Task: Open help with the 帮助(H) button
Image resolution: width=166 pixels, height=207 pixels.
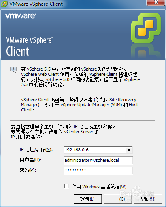Action: pos(148,199)
